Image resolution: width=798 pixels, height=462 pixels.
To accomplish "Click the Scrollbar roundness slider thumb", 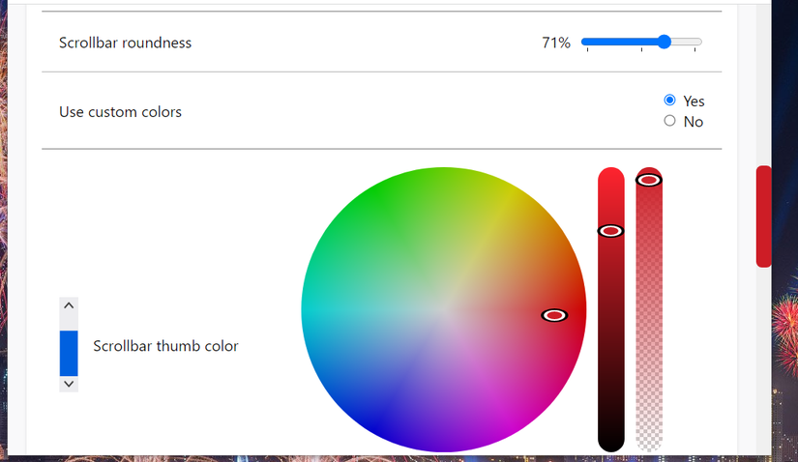I will [664, 42].
